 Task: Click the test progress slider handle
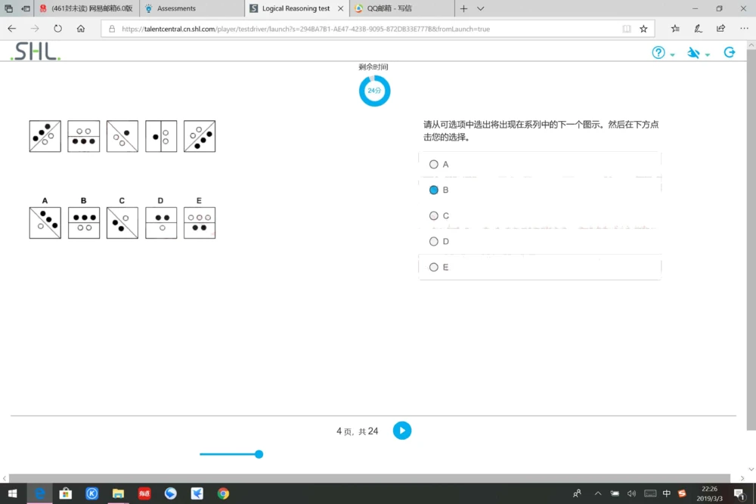click(x=259, y=454)
